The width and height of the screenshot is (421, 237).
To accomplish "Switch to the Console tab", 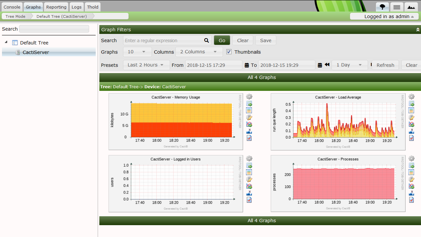I will click(x=12, y=7).
